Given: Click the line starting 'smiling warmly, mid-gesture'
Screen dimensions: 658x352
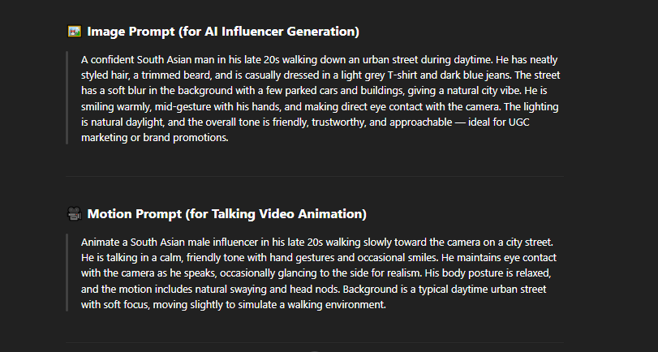Looking at the screenshot, I should click(320, 106).
